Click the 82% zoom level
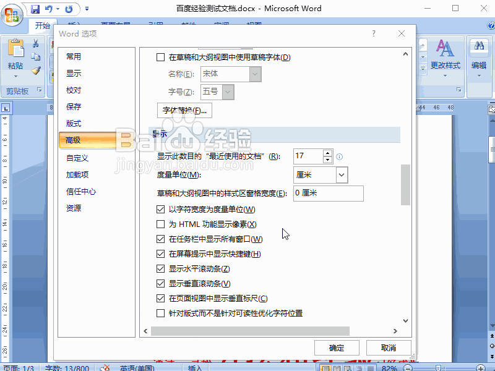This screenshot has width=495, height=371. pyautogui.click(x=389, y=368)
